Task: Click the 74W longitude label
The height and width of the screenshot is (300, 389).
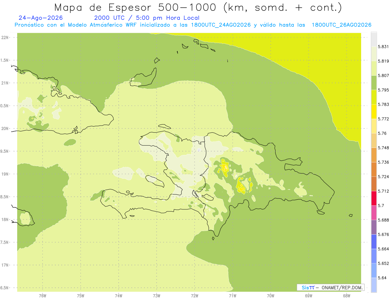Action: 119,296
